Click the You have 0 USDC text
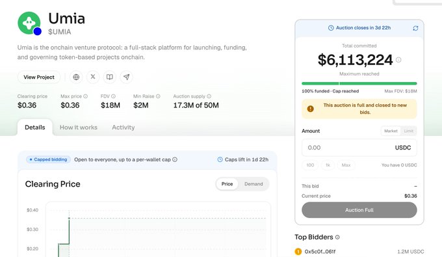442x257 pixels. pos(399,165)
